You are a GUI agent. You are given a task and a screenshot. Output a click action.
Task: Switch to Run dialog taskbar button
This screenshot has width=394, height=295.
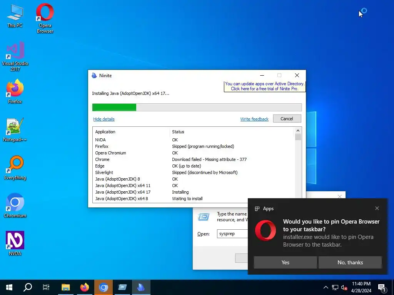[x=122, y=287]
